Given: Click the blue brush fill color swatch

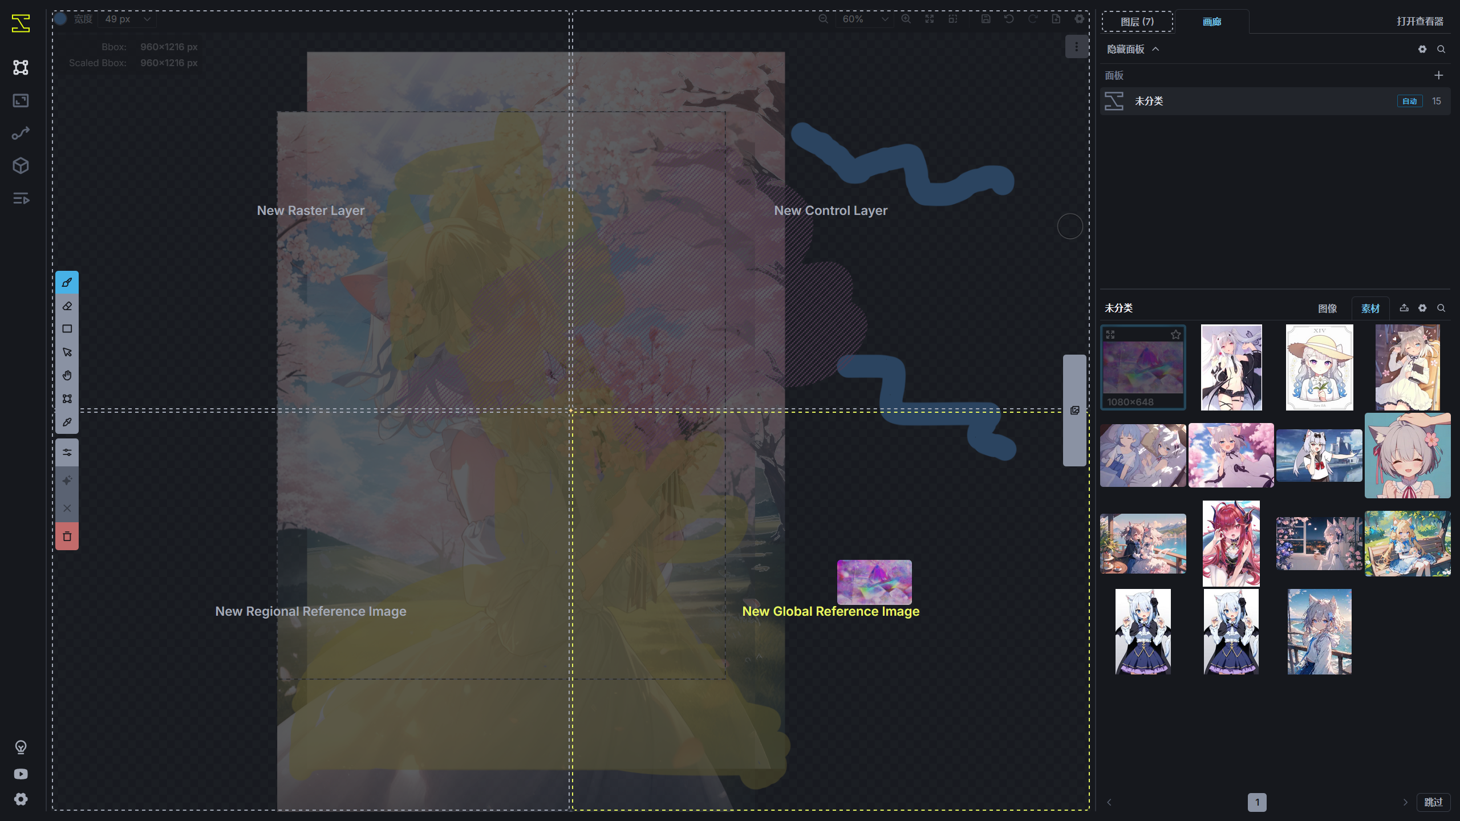Looking at the screenshot, I should [61, 19].
